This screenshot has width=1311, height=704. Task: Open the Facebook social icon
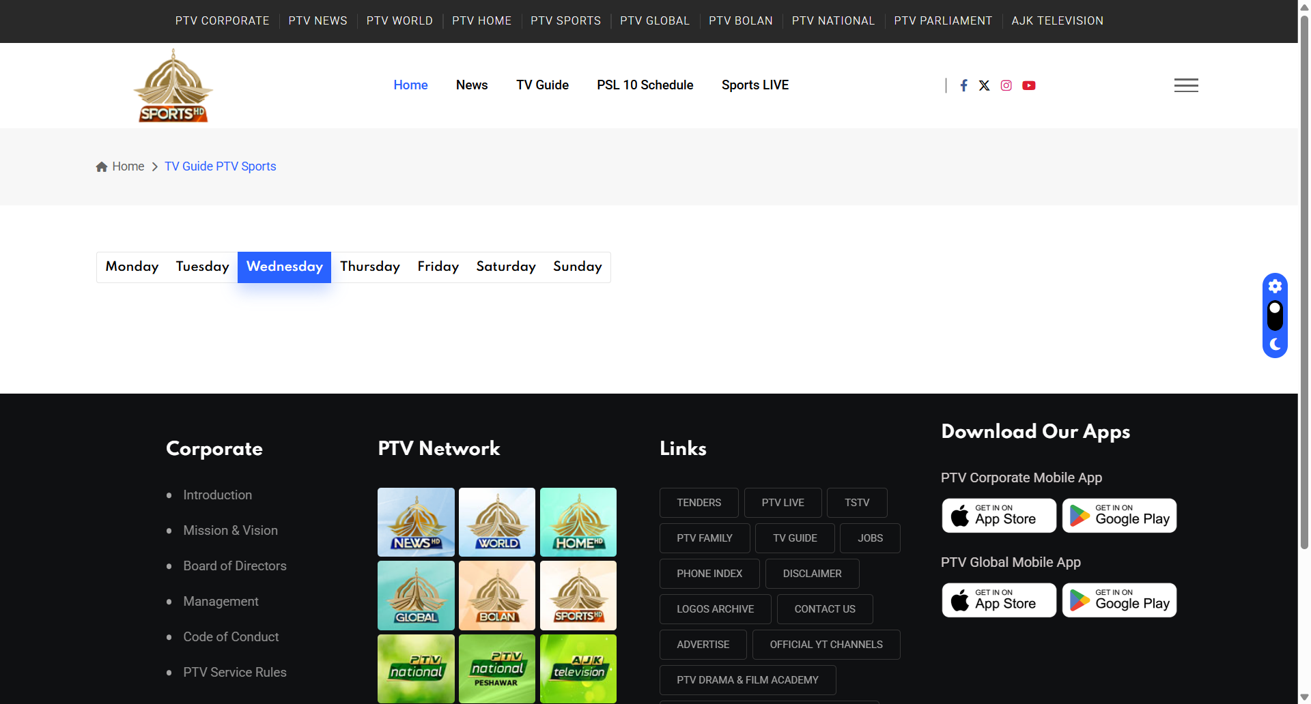[963, 85]
